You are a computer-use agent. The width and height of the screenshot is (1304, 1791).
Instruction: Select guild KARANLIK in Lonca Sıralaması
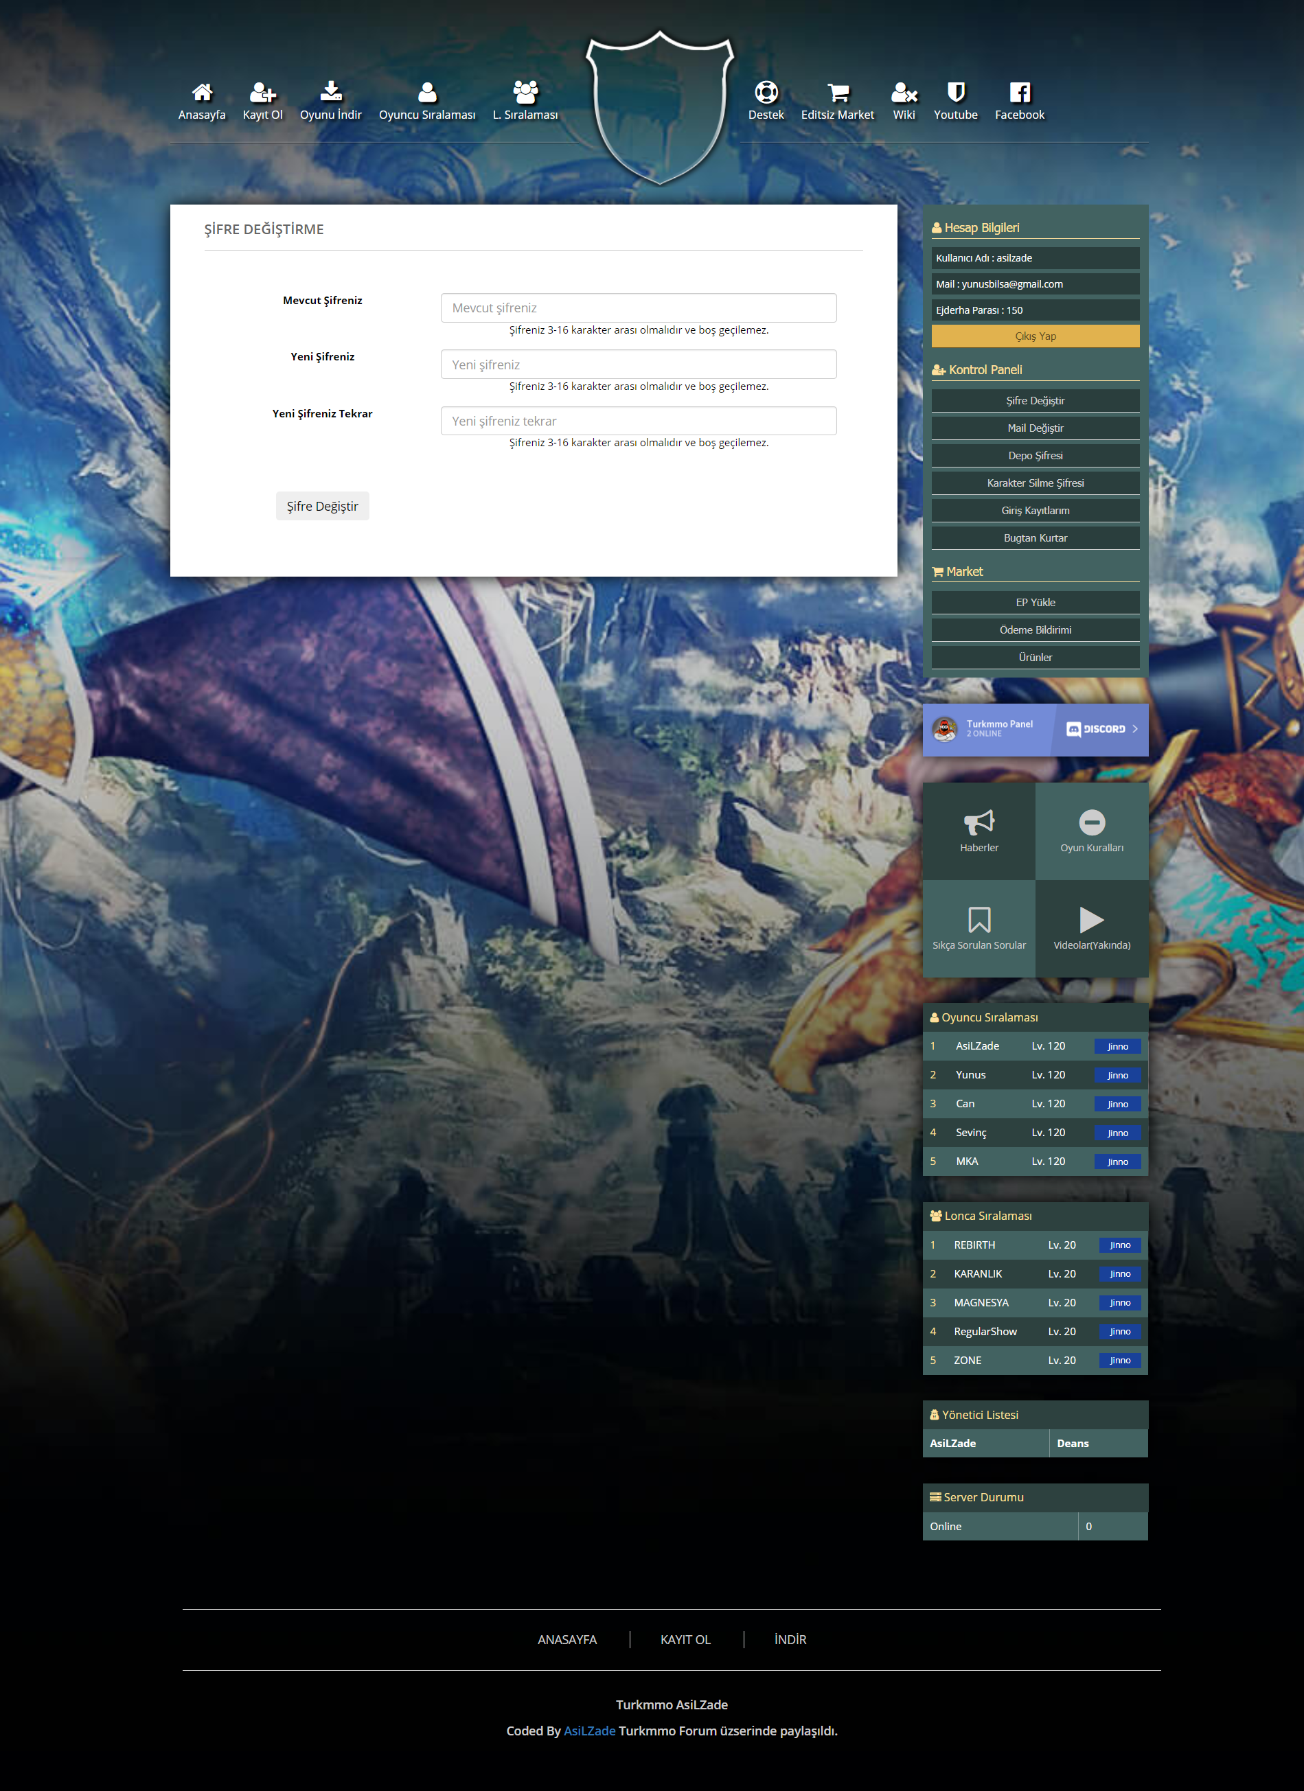click(978, 1274)
